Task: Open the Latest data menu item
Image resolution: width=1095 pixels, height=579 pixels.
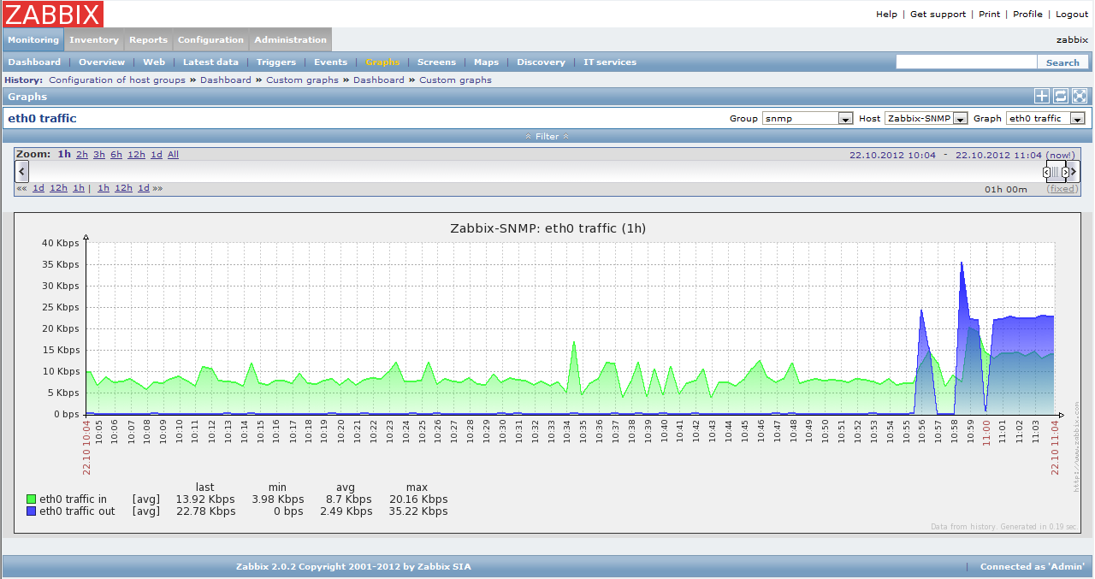Action: point(210,62)
